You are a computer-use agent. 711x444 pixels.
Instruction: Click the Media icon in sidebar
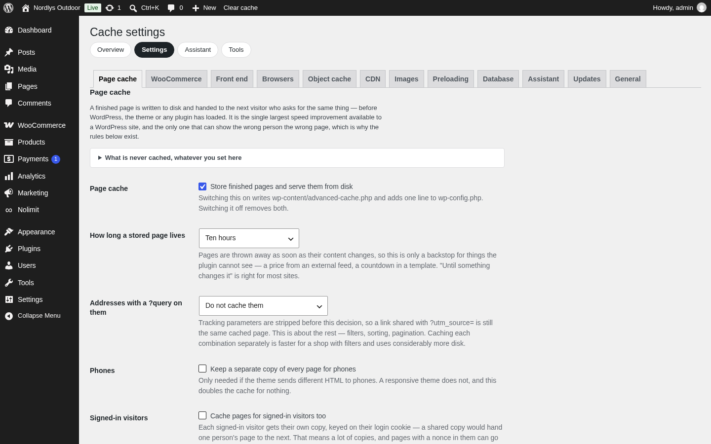9,69
